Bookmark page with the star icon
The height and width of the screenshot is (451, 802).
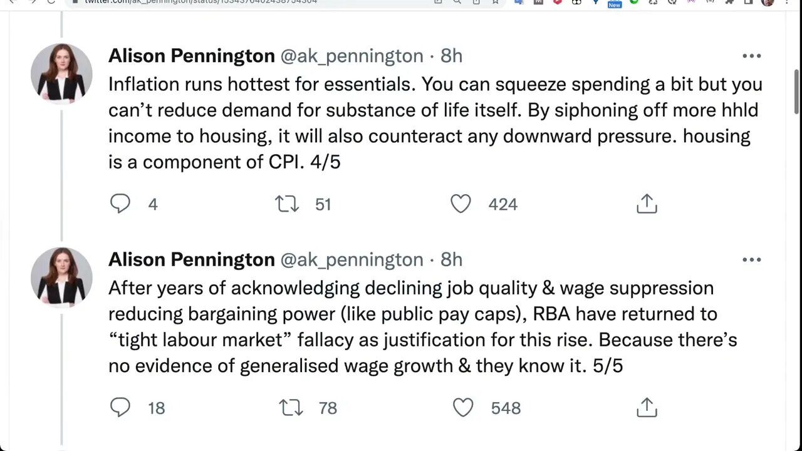coord(495,2)
